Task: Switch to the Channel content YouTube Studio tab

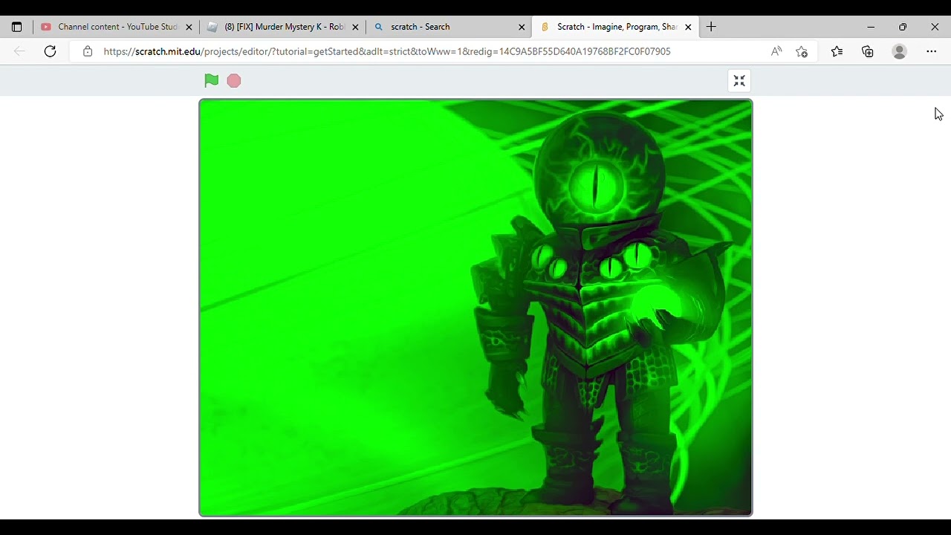Action: tap(117, 27)
